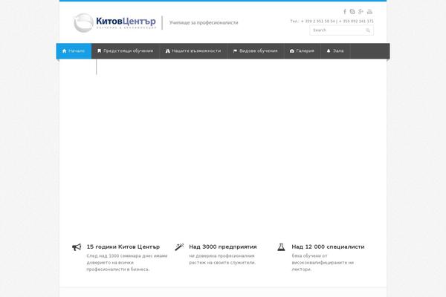This screenshot has width=446, height=297.
Task: Click heading Над 12 000 специалисти
Action: point(328,247)
